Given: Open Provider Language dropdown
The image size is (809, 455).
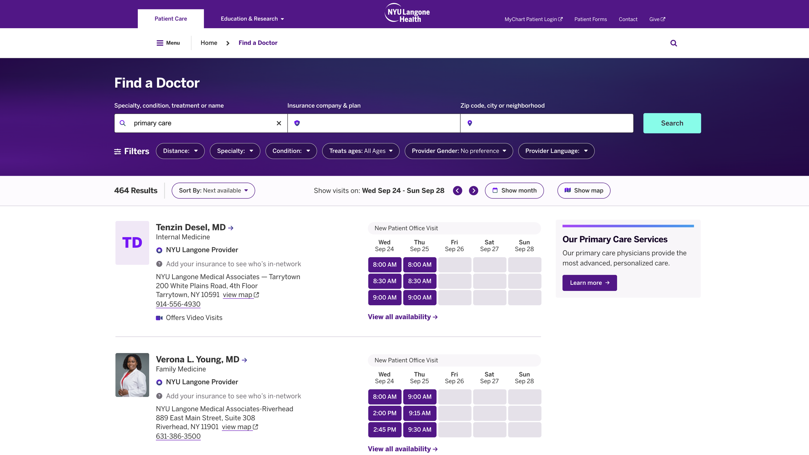Looking at the screenshot, I should click(556, 151).
